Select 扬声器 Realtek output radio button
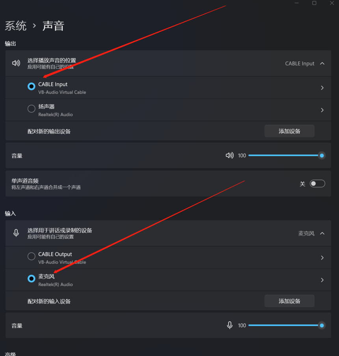339x356 pixels. click(31, 109)
